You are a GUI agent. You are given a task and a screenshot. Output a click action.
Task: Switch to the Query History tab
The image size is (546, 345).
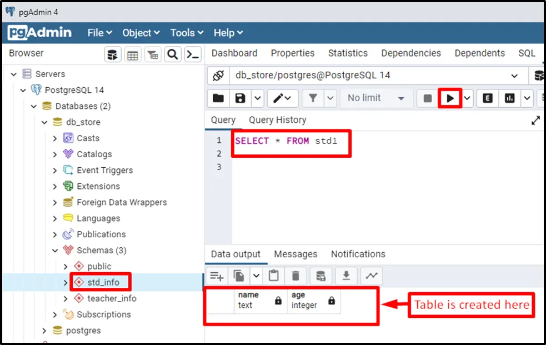277,120
